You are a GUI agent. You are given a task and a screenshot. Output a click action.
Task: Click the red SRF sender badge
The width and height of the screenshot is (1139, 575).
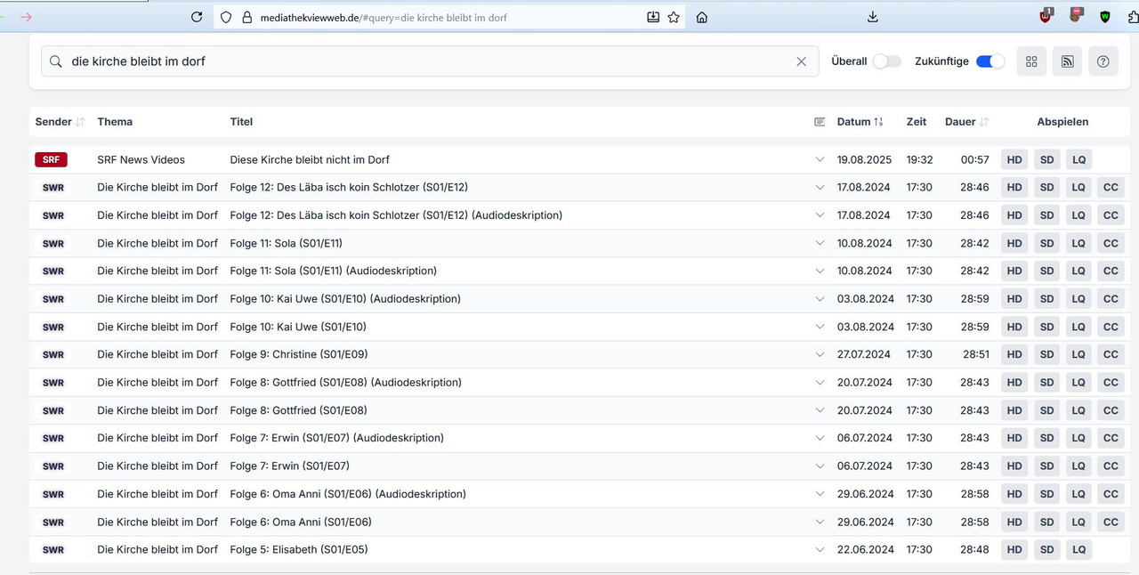point(52,160)
